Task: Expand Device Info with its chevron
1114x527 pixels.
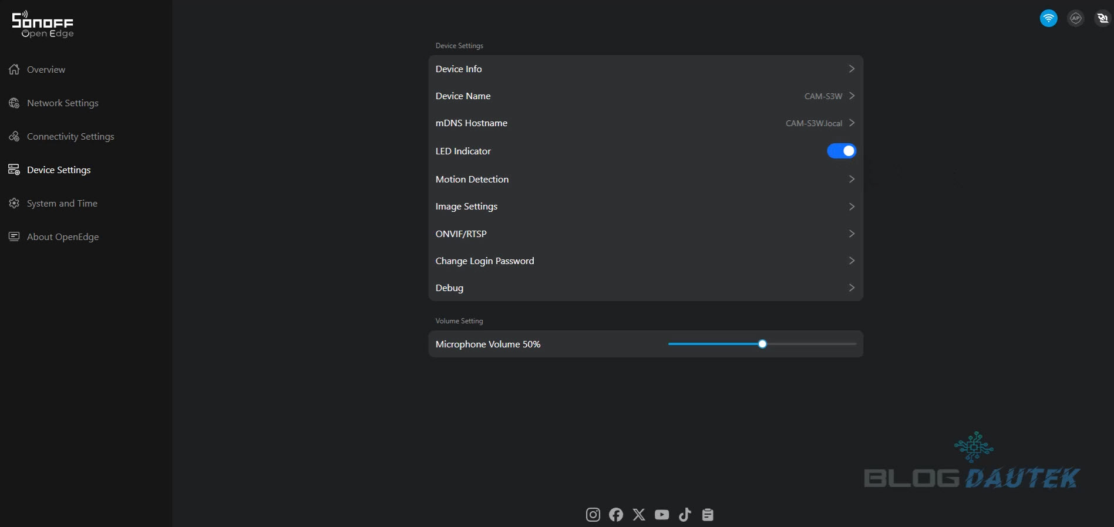Action: [x=852, y=69]
